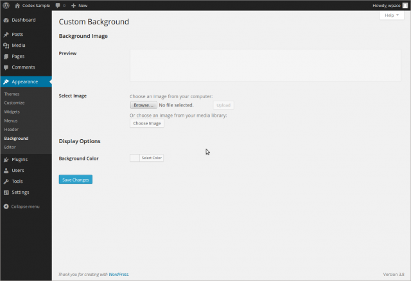The width and height of the screenshot is (411, 281).
Task: Click the Choose Image button
Action: [x=147, y=123]
